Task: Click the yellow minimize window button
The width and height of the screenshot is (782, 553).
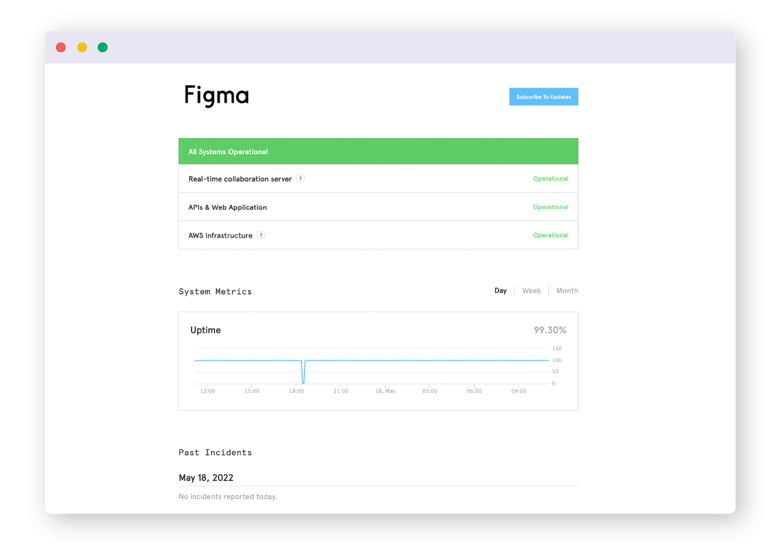Action: [x=82, y=47]
